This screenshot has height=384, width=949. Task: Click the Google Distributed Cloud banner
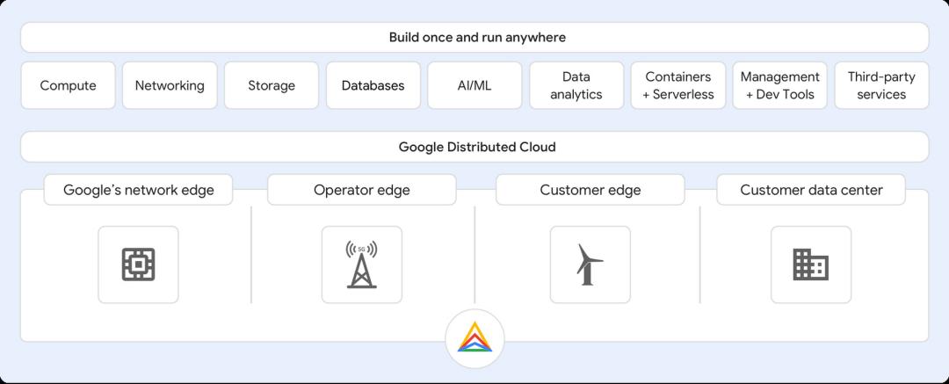click(474, 147)
